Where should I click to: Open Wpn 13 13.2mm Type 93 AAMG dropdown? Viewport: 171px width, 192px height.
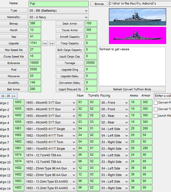(x=51, y=181)
